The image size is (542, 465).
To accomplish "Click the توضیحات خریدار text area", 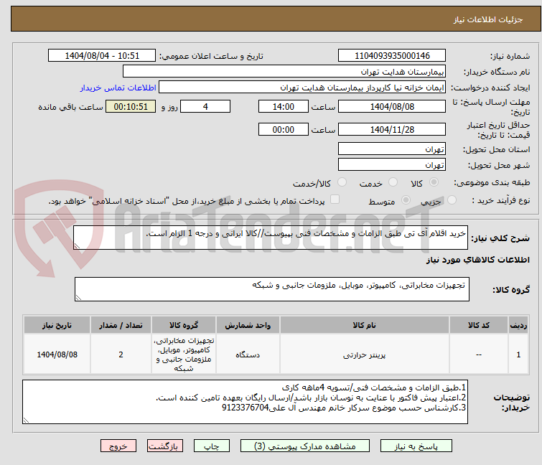I will [245, 402].
